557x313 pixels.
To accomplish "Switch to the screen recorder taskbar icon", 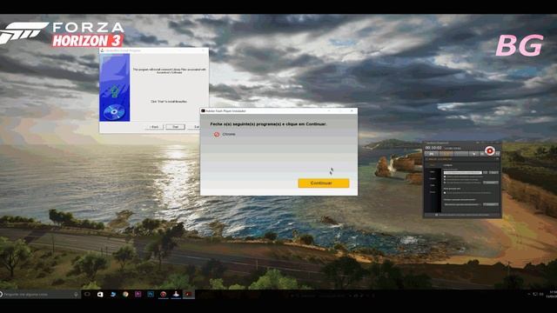I will pos(188,294).
